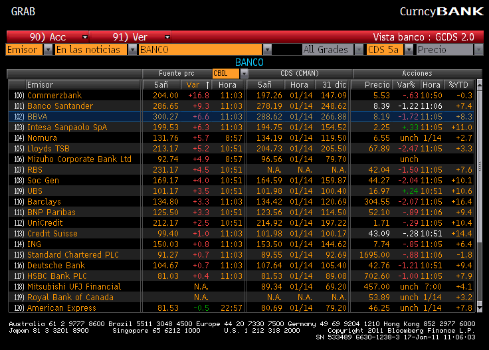Open 118) Mitsubishi UFJ Financial
This screenshot has width=489, height=350.
pyautogui.click(x=74, y=287)
